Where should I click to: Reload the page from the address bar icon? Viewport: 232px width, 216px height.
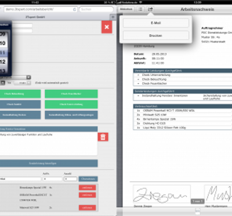click(x=74, y=9)
